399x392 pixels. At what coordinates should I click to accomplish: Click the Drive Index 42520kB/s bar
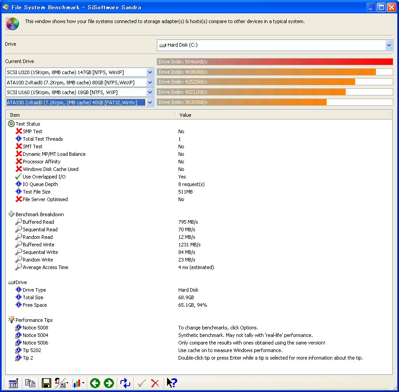point(275,82)
